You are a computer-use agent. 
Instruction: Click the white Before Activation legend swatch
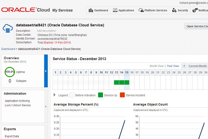click(72, 95)
